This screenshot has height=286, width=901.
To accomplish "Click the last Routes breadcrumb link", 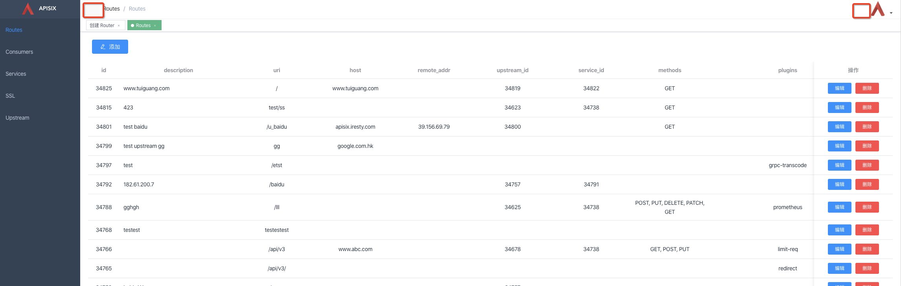I will pyautogui.click(x=137, y=9).
